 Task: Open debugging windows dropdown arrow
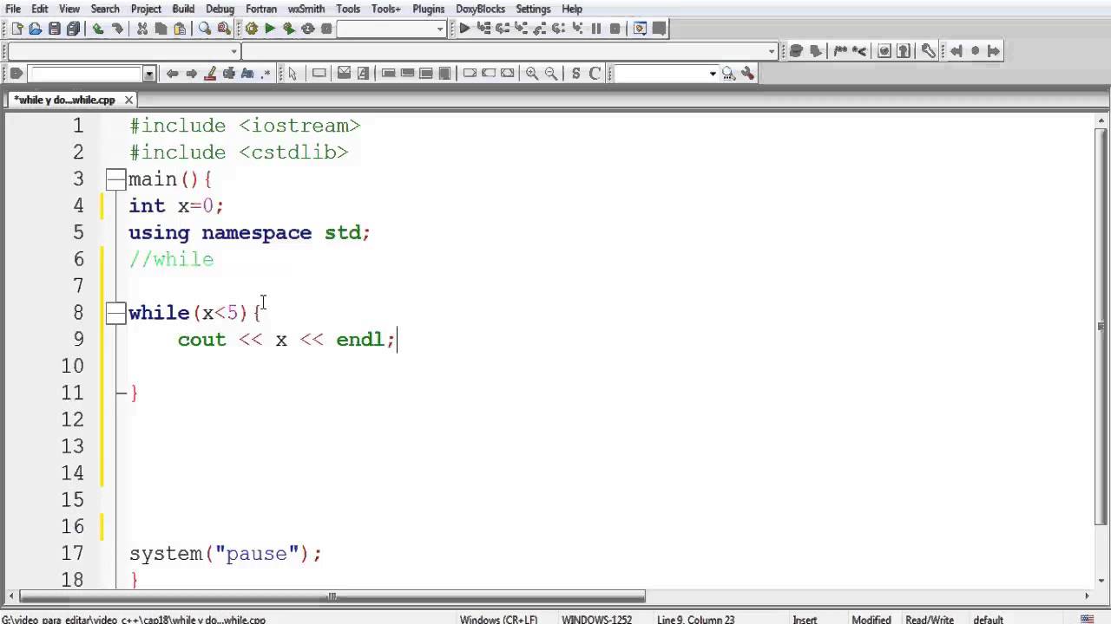coord(643,34)
